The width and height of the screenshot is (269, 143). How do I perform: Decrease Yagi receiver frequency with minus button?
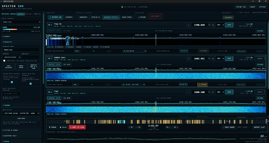coord(188,92)
